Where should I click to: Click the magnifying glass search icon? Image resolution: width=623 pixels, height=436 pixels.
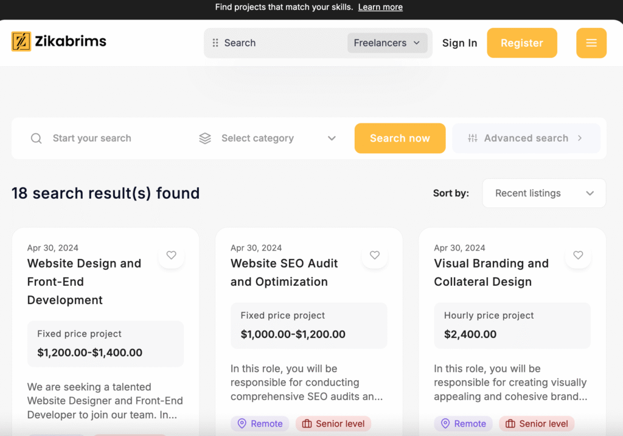(37, 139)
